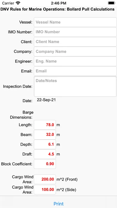Edit the Beam value 32.0
This screenshot has width=117, height=208.
[45, 135]
